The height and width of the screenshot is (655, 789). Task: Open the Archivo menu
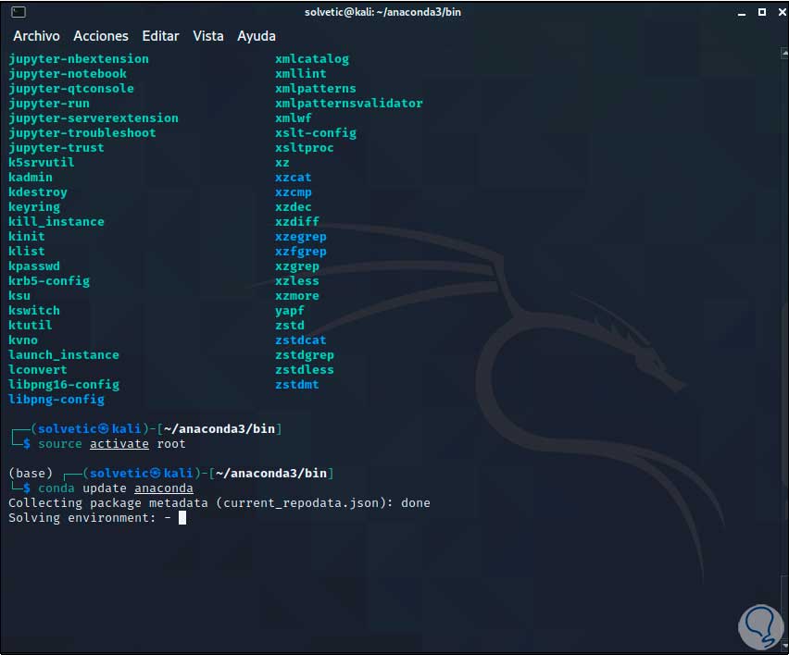[36, 36]
